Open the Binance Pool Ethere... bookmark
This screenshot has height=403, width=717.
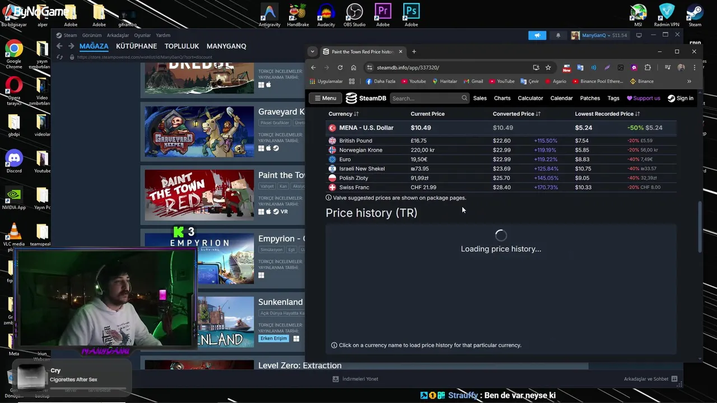tap(598, 81)
